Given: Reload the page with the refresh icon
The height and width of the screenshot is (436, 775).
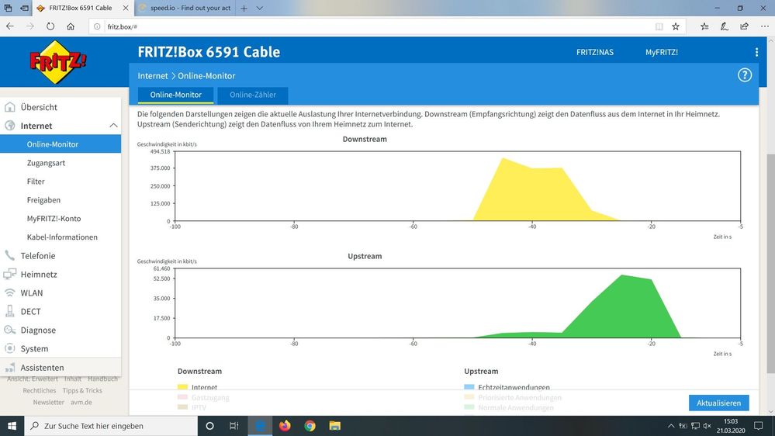Looking at the screenshot, I should click(50, 26).
